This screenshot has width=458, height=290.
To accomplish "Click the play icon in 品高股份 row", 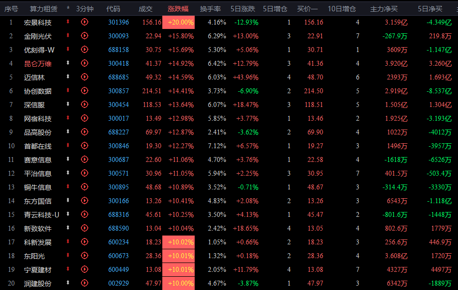I will point(84,132).
